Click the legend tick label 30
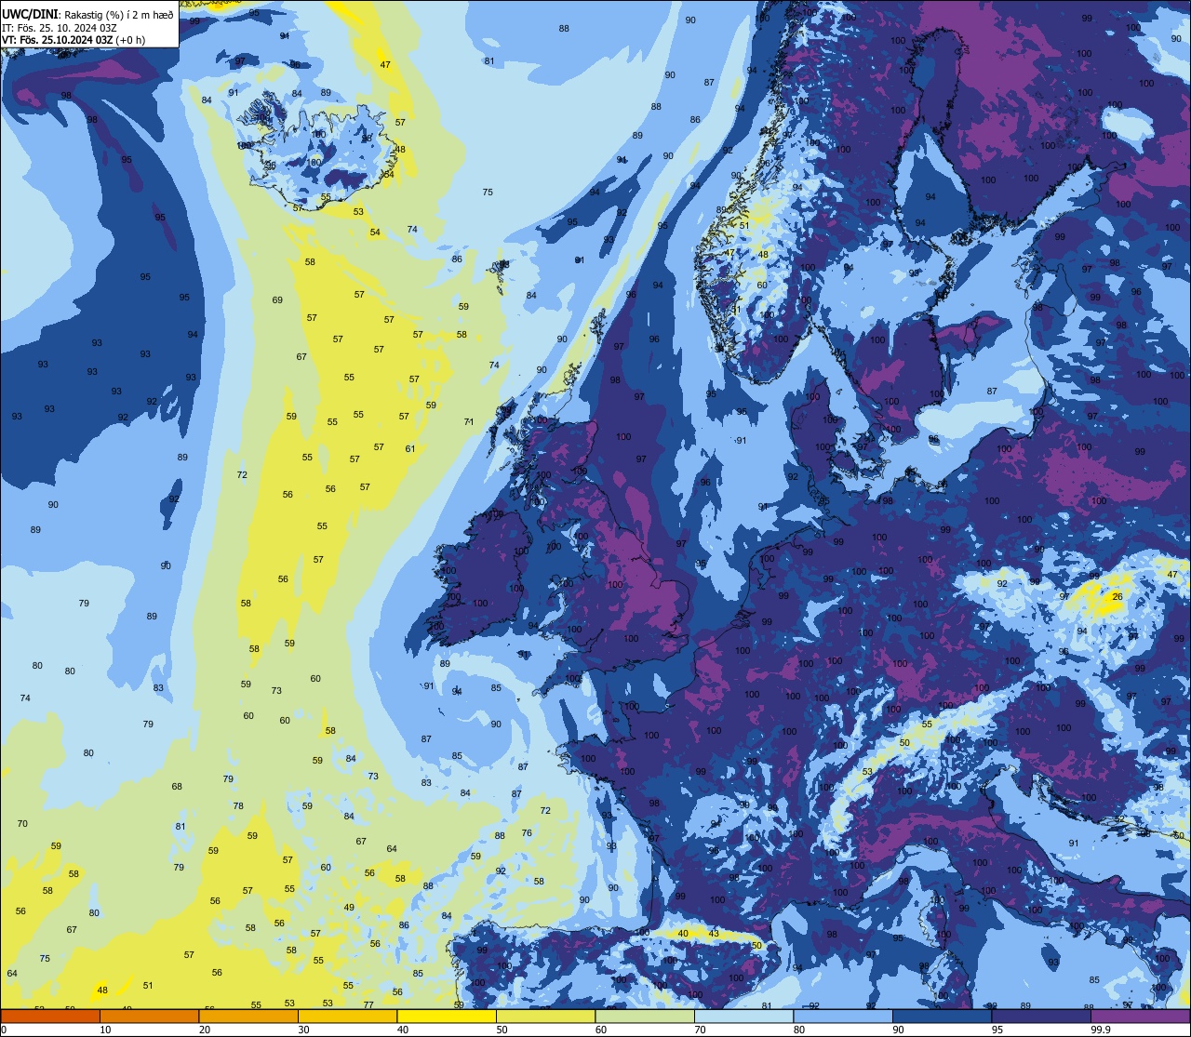The height and width of the screenshot is (1037, 1191). tap(303, 1030)
